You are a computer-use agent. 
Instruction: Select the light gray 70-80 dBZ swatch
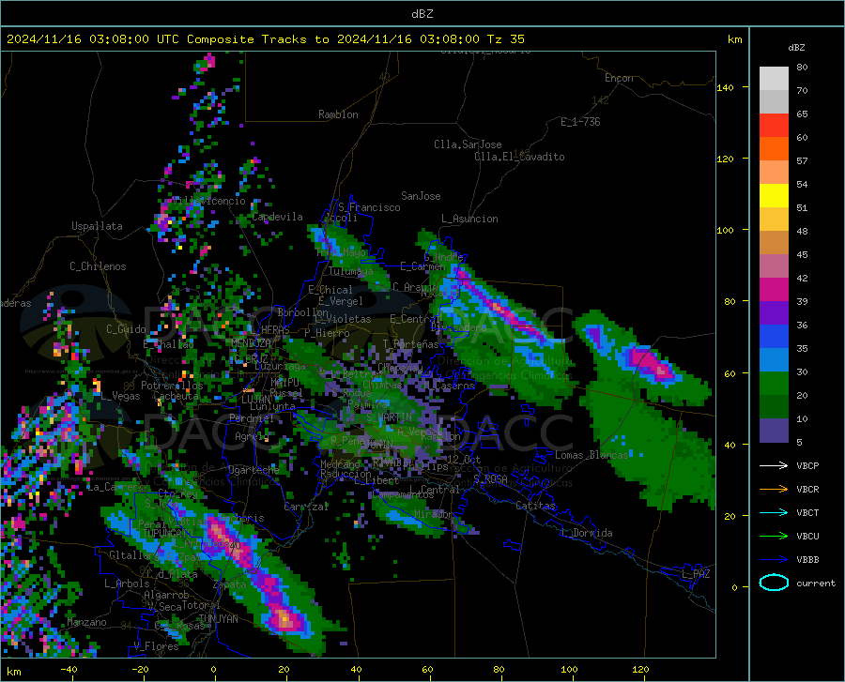(774, 78)
